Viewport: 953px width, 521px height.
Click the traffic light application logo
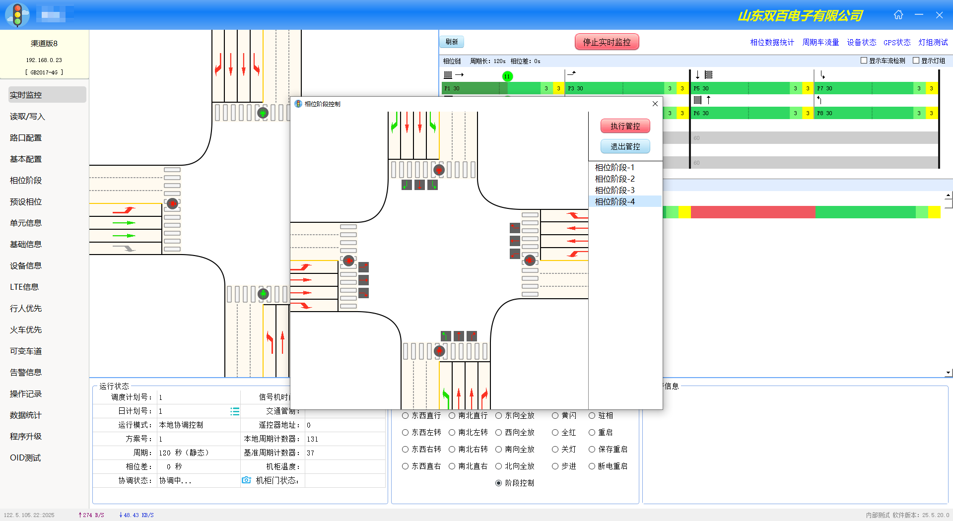pyautogui.click(x=17, y=15)
